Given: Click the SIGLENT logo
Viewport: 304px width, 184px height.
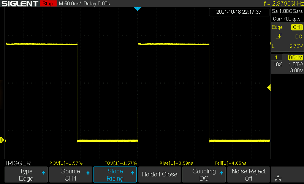Looking at the screenshot, I should tap(20, 3).
